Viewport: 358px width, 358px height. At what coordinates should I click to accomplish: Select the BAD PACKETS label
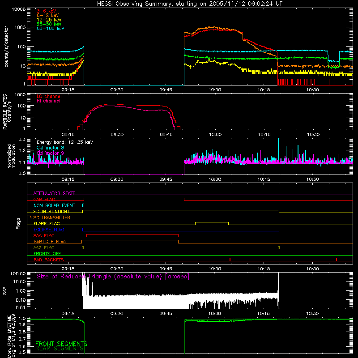point(49,260)
